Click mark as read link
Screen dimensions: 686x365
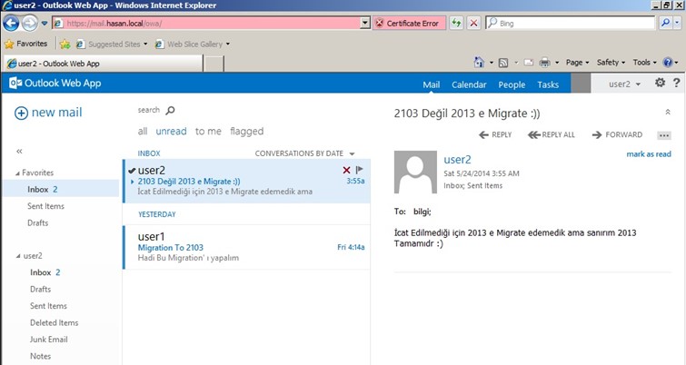click(649, 153)
